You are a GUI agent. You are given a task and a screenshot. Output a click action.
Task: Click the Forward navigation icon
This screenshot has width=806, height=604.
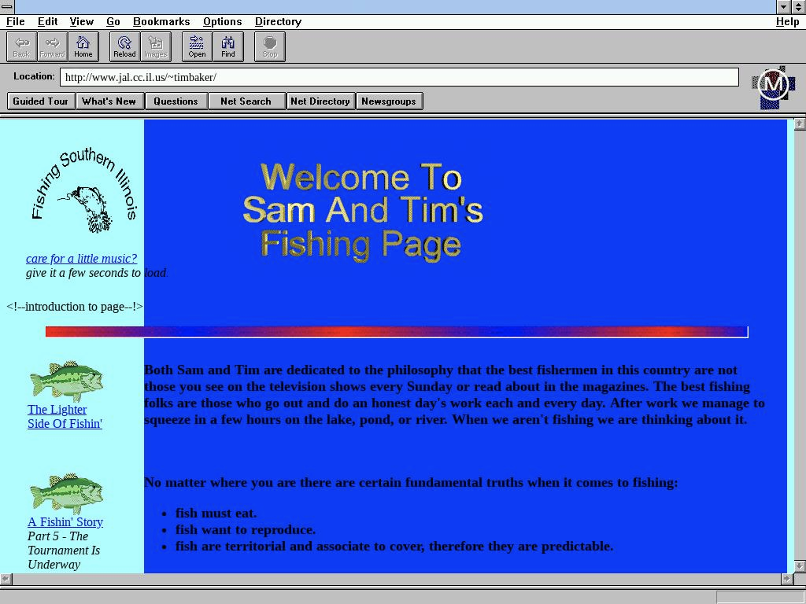[x=52, y=46]
